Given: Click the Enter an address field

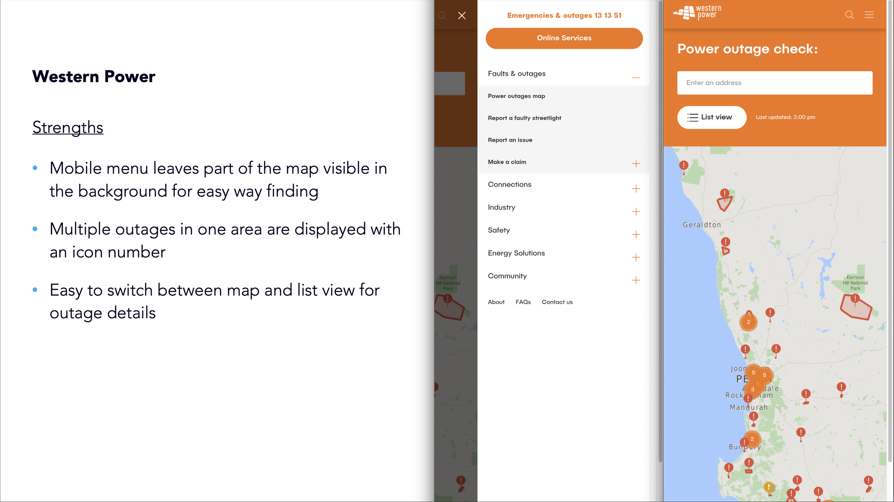Looking at the screenshot, I should tap(774, 83).
